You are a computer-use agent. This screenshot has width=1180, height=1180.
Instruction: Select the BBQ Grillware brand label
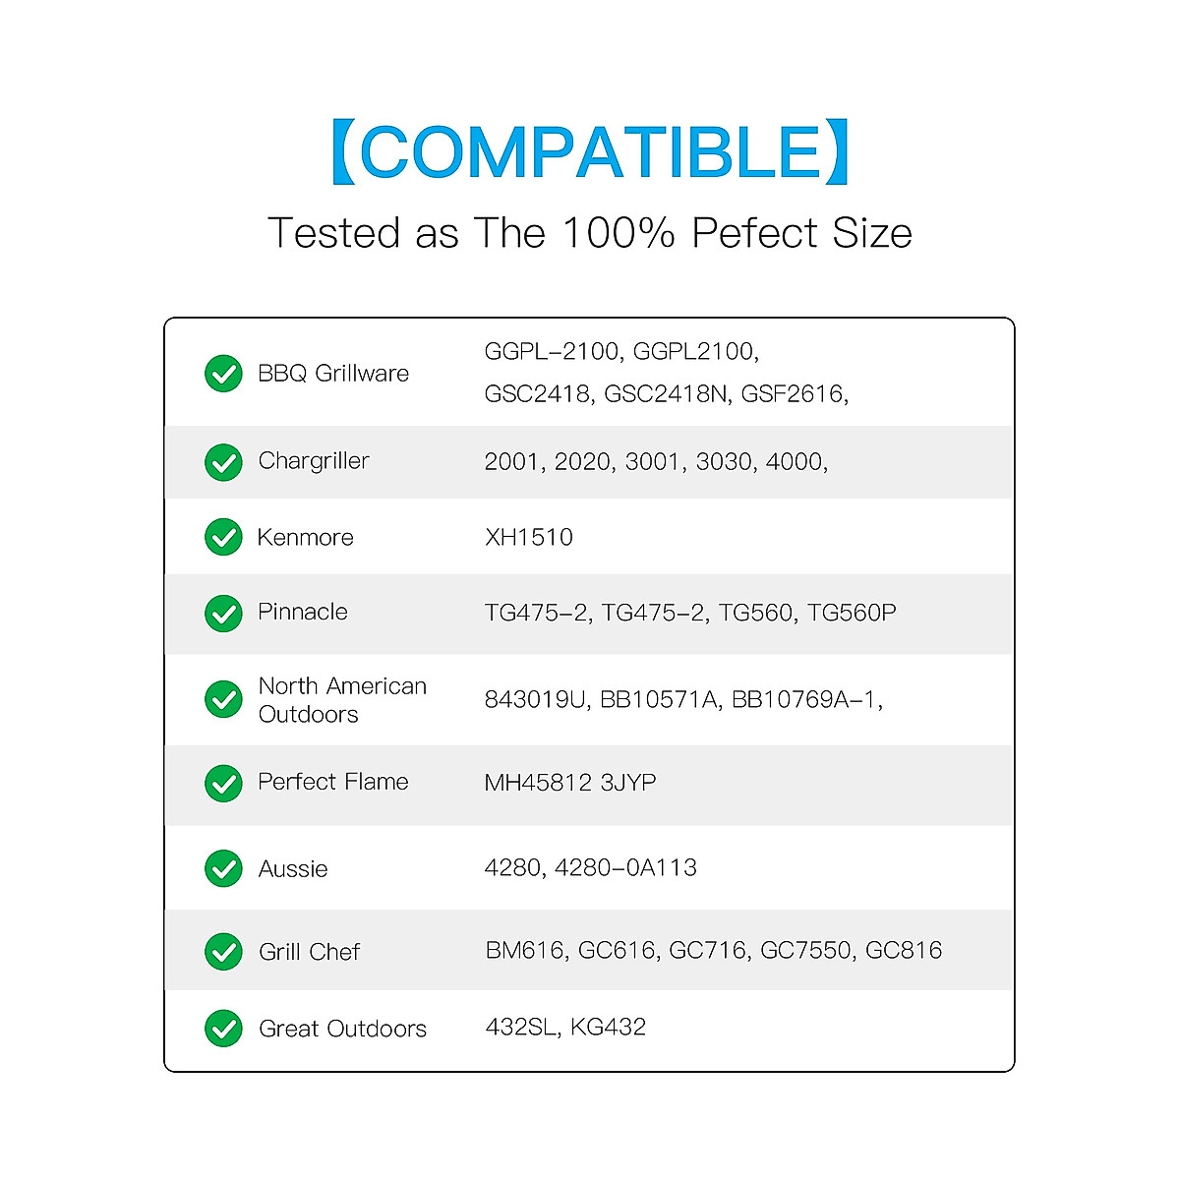tap(333, 374)
